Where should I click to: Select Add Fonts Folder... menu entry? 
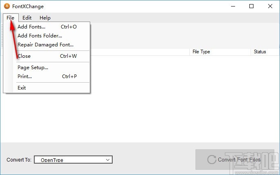pyautogui.click(x=40, y=36)
